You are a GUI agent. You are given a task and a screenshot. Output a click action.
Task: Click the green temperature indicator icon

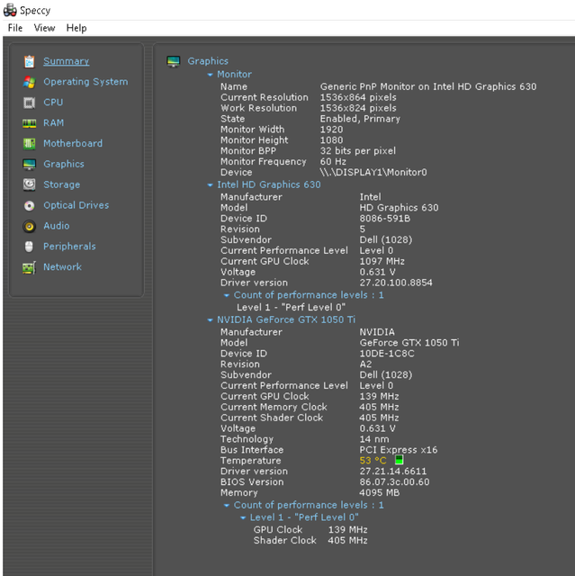click(400, 460)
